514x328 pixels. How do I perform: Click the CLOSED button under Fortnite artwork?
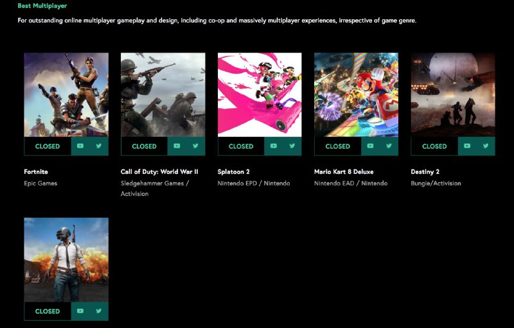coord(48,146)
